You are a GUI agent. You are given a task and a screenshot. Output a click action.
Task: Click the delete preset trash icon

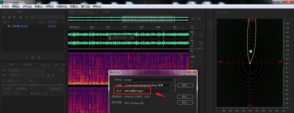click(x=53, y=75)
